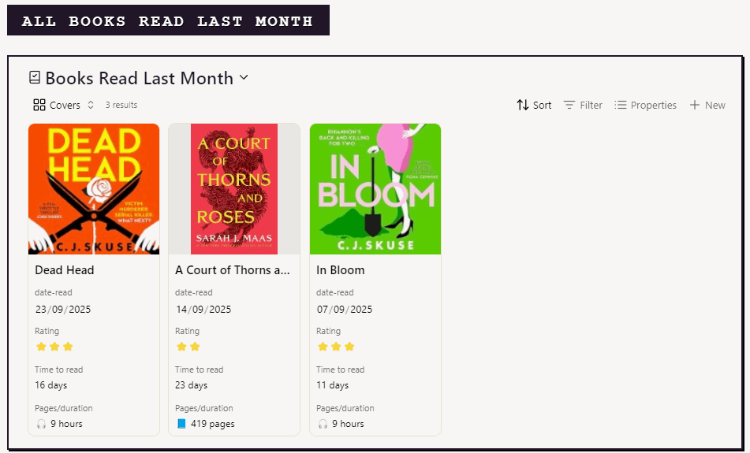The width and height of the screenshot is (750, 453).
Task: Click the Filter lines icon
Action: [x=569, y=105]
